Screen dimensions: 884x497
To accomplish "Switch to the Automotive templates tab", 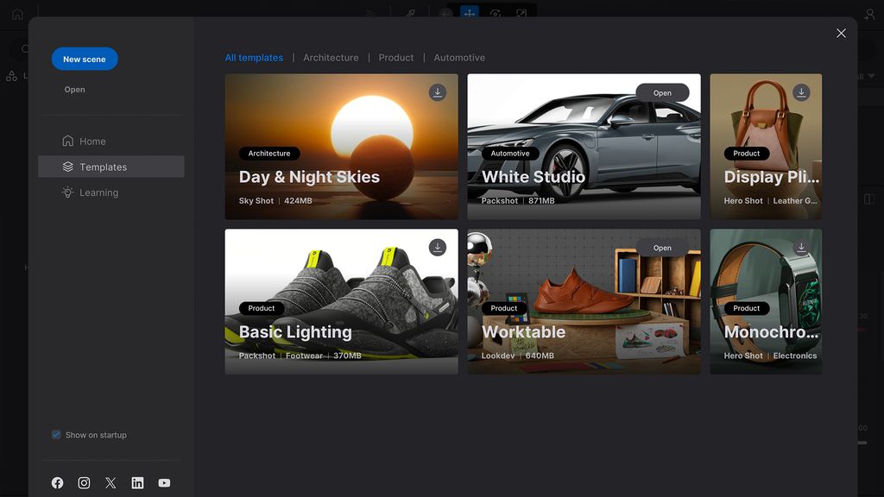I will 459,57.
